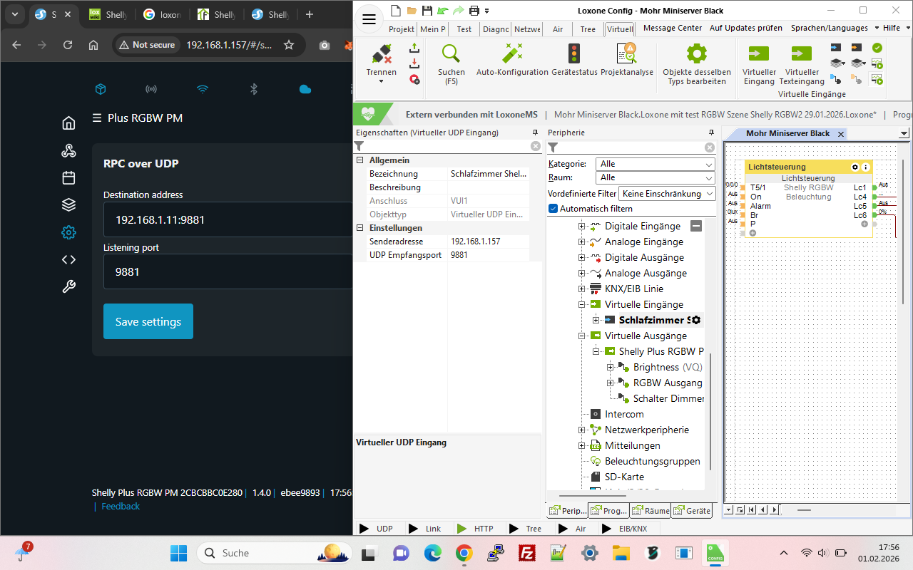Switch to the Tree ribbon tab

point(588,29)
